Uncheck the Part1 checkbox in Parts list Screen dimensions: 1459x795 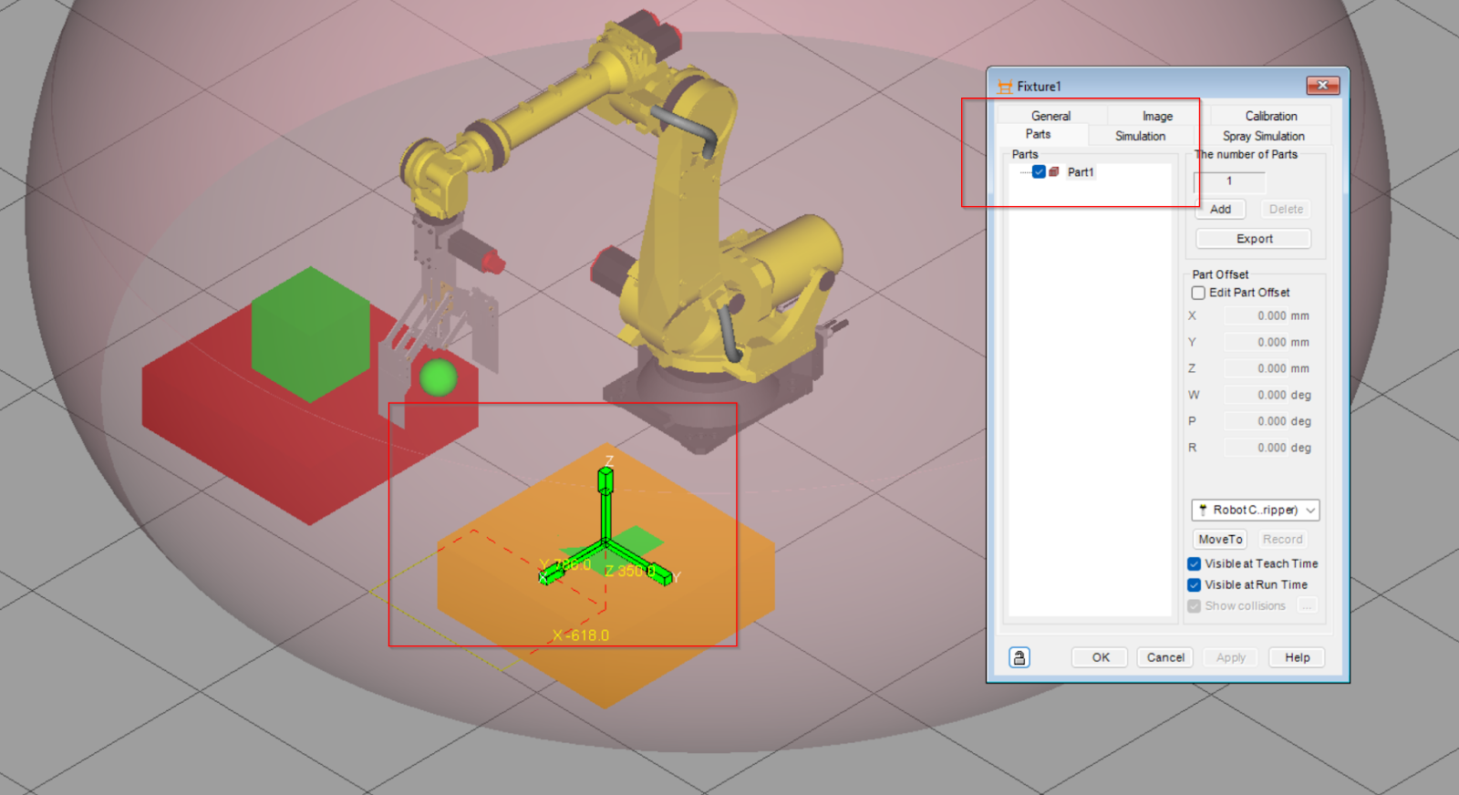click(x=1039, y=171)
